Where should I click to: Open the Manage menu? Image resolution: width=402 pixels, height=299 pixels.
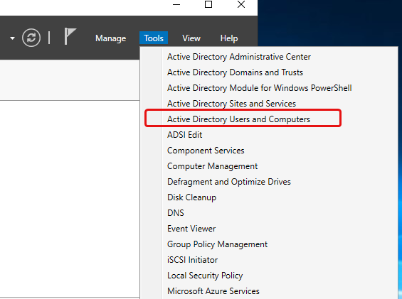pyautogui.click(x=110, y=38)
